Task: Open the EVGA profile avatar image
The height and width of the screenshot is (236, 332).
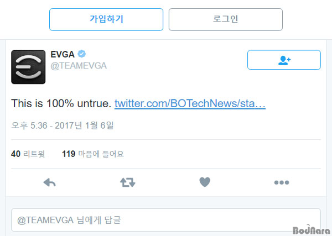Action: click(x=28, y=67)
